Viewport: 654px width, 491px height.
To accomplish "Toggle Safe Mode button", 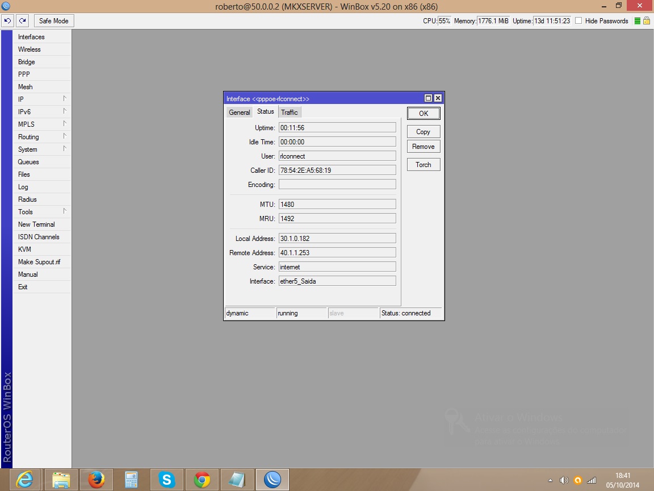I will (x=53, y=21).
